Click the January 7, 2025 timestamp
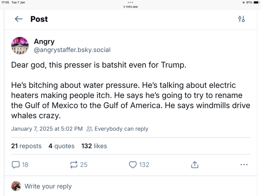261x196 pixels. [47, 129]
